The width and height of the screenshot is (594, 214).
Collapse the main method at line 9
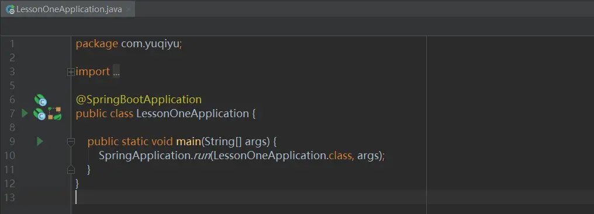pyautogui.click(x=71, y=142)
